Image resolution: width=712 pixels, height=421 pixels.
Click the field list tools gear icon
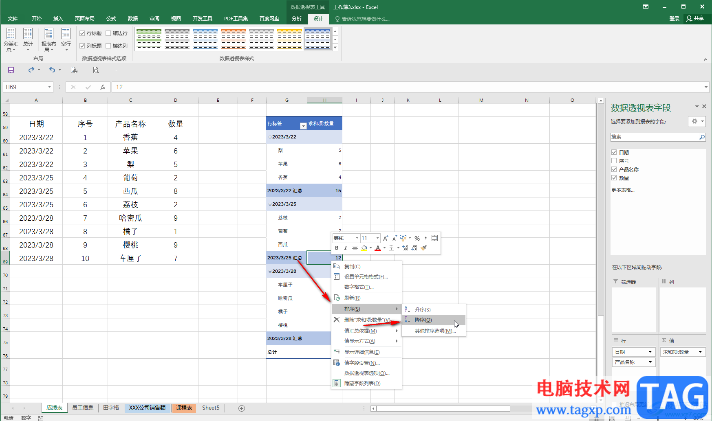695,121
